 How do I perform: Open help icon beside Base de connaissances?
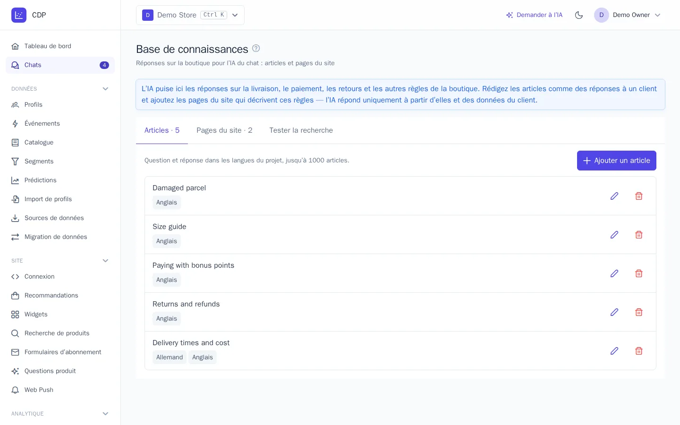click(256, 48)
